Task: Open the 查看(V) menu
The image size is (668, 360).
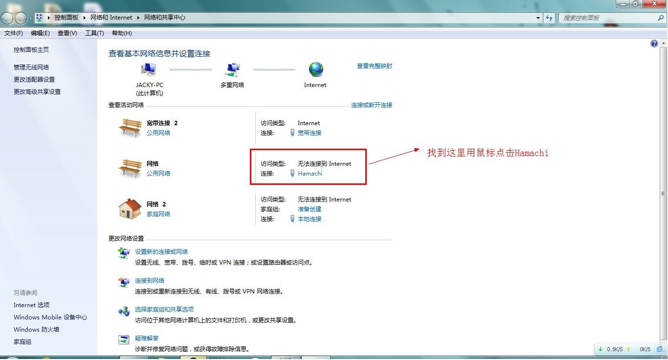Action: tap(67, 33)
